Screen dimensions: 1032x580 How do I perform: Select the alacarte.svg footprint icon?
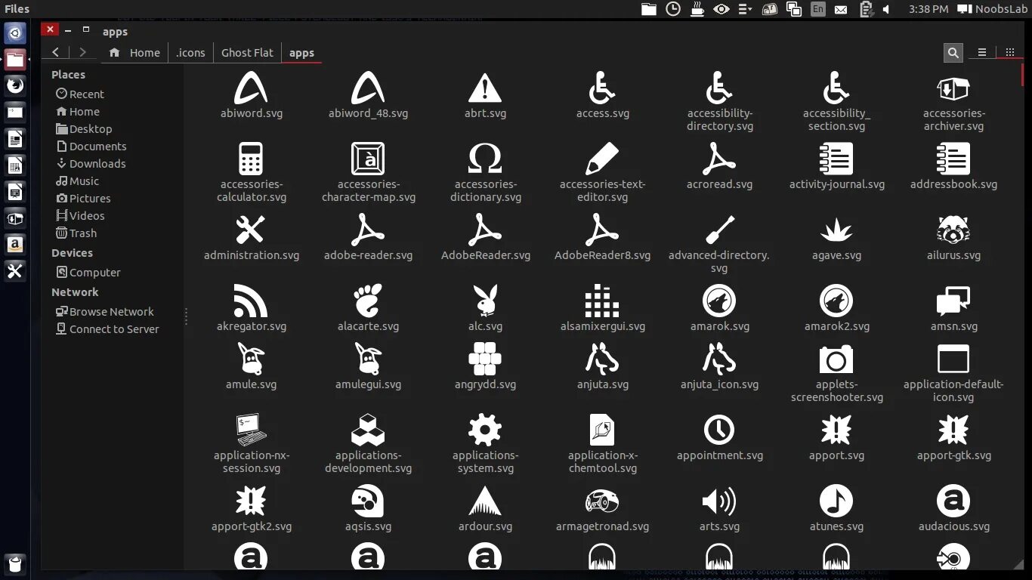(x=368, y=301)
